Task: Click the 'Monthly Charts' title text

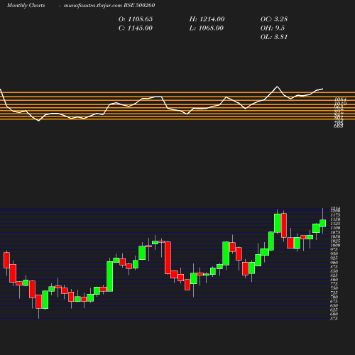Action: pyautogui.click(x=26, y=5)
